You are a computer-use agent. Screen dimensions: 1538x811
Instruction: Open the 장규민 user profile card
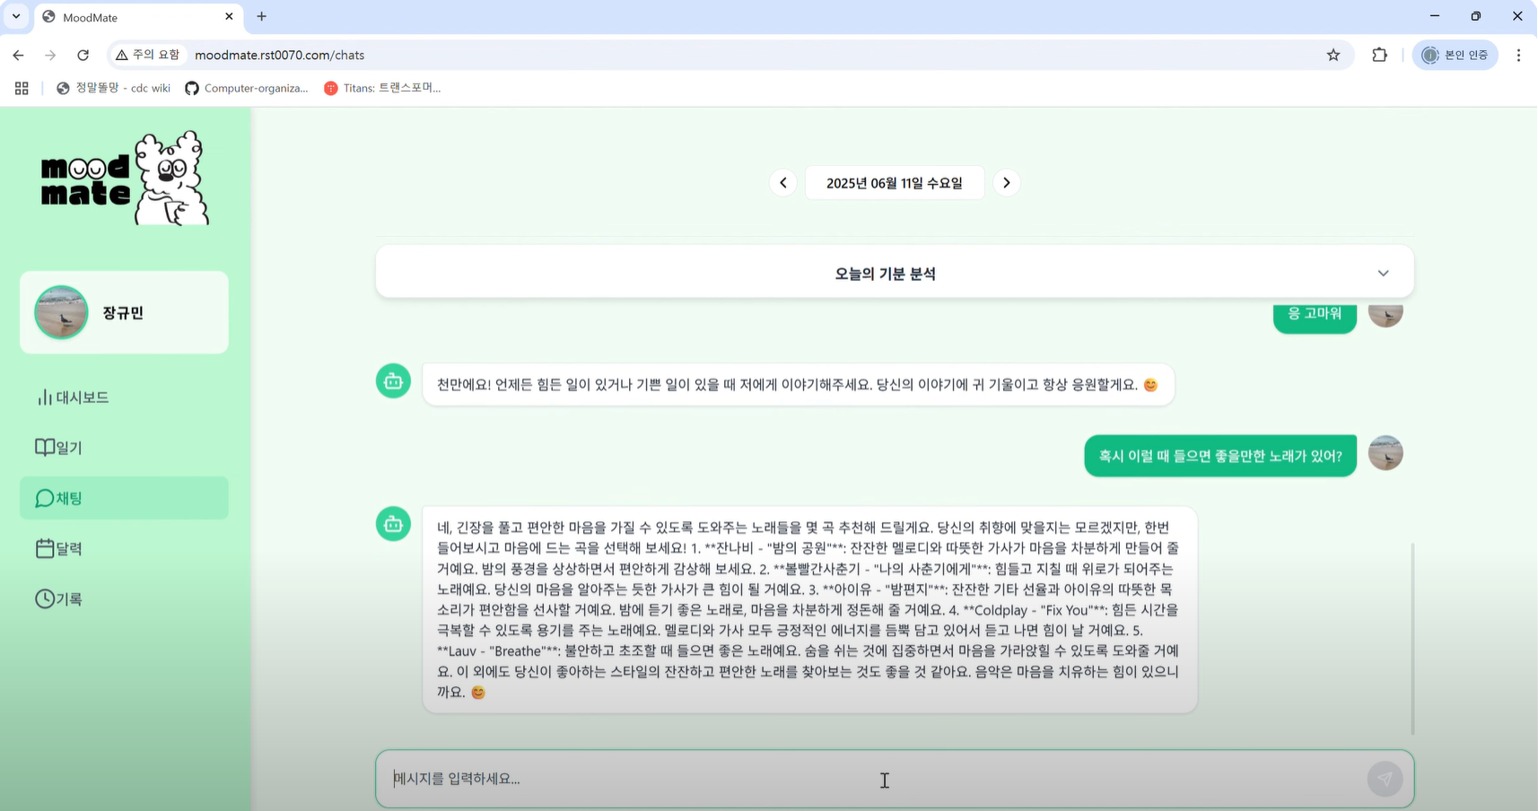[x=124, y=312]
